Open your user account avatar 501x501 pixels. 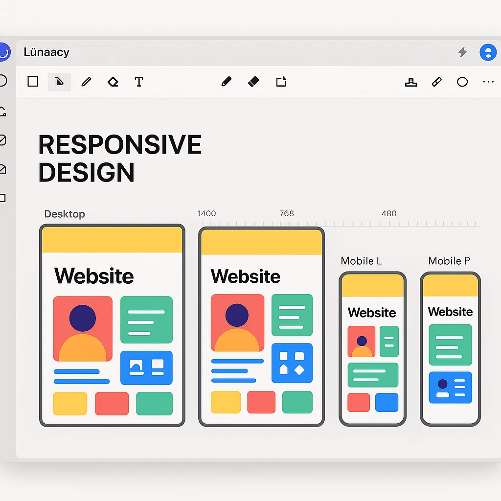tap(488, 52)
